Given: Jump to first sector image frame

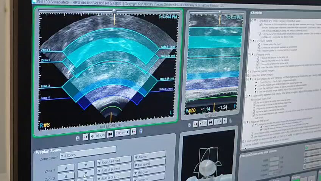Looking at the screenshot, I should 86,137.
